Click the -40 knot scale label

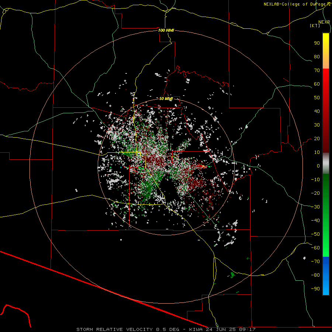click(315, 221)
